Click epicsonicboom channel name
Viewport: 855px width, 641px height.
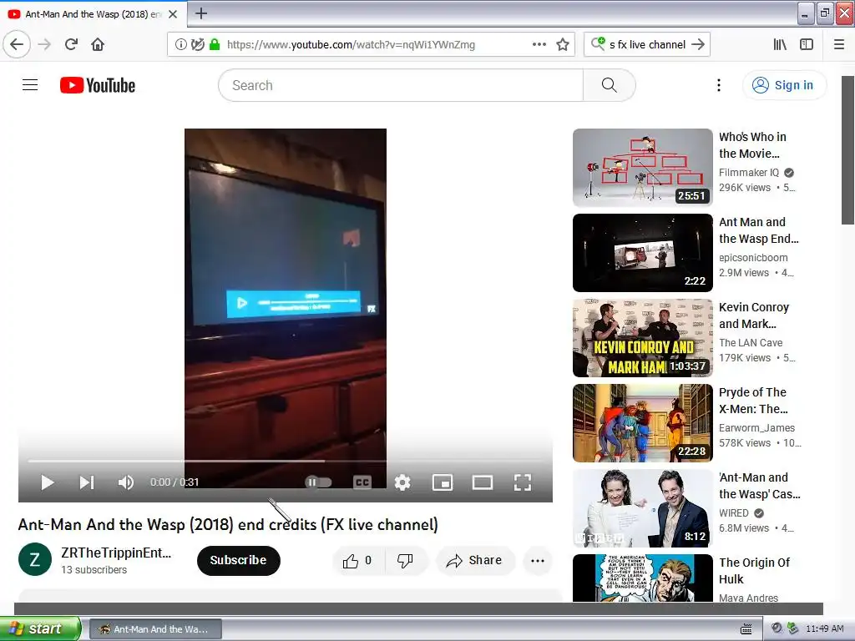(x=753, y=257)
